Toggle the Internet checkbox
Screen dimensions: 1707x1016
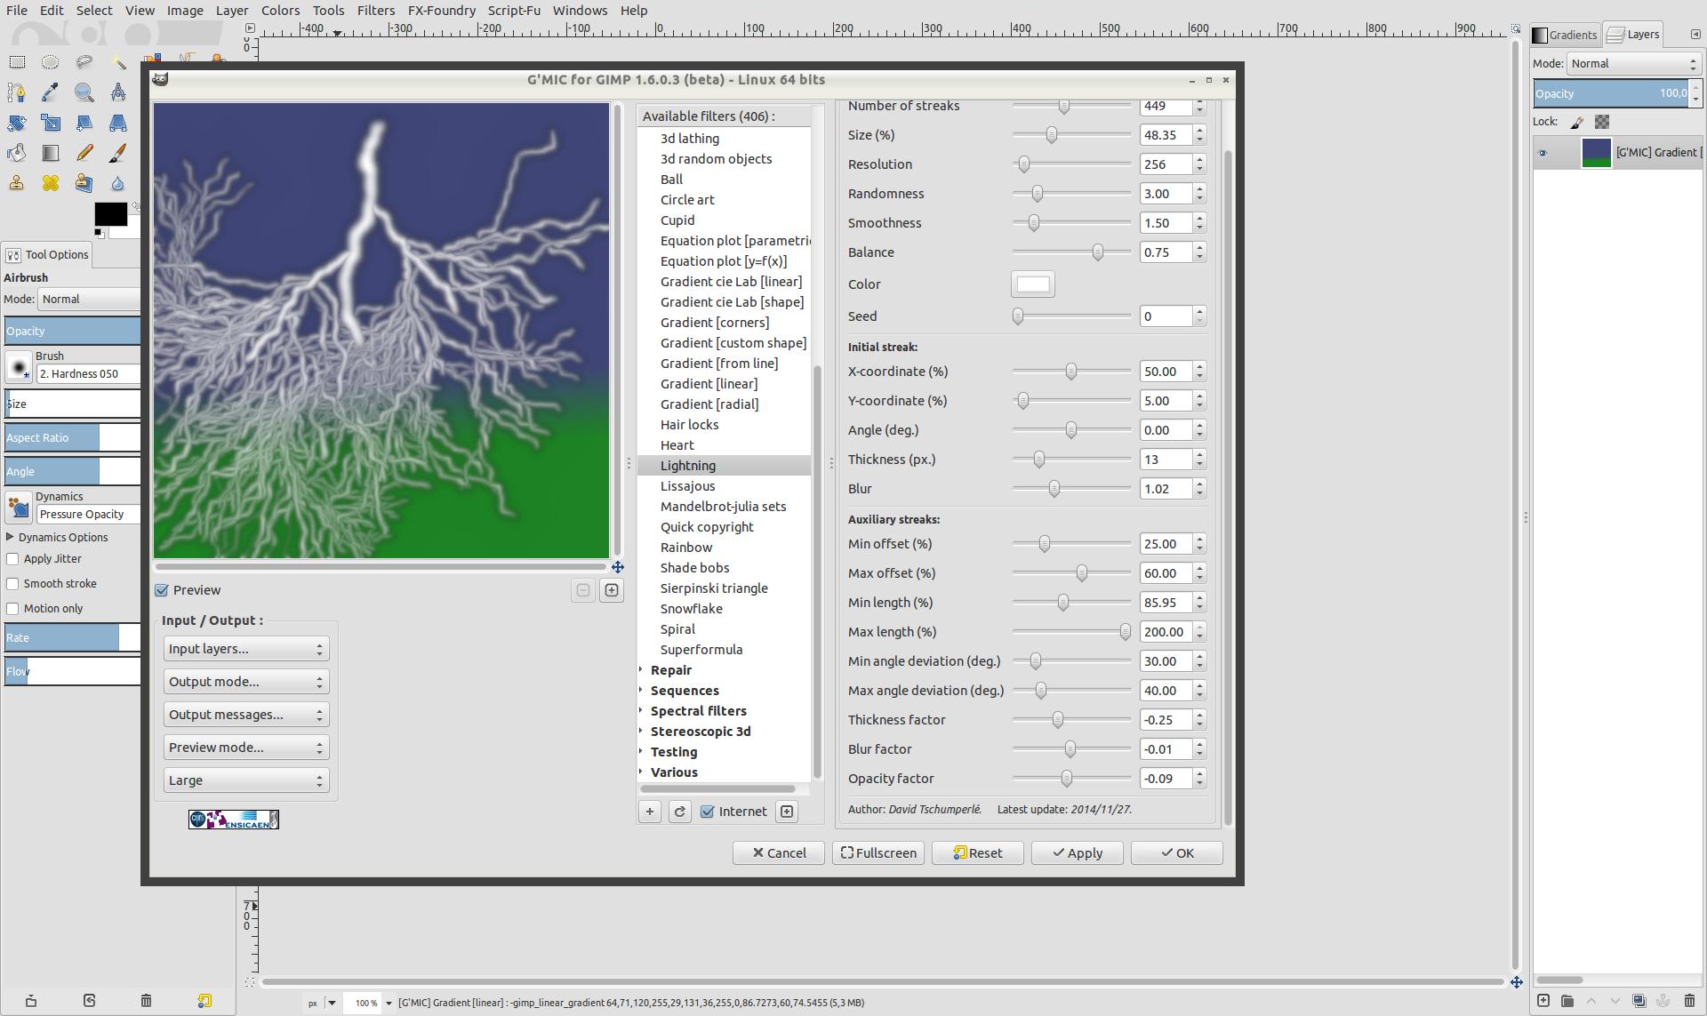coord(708,812)
